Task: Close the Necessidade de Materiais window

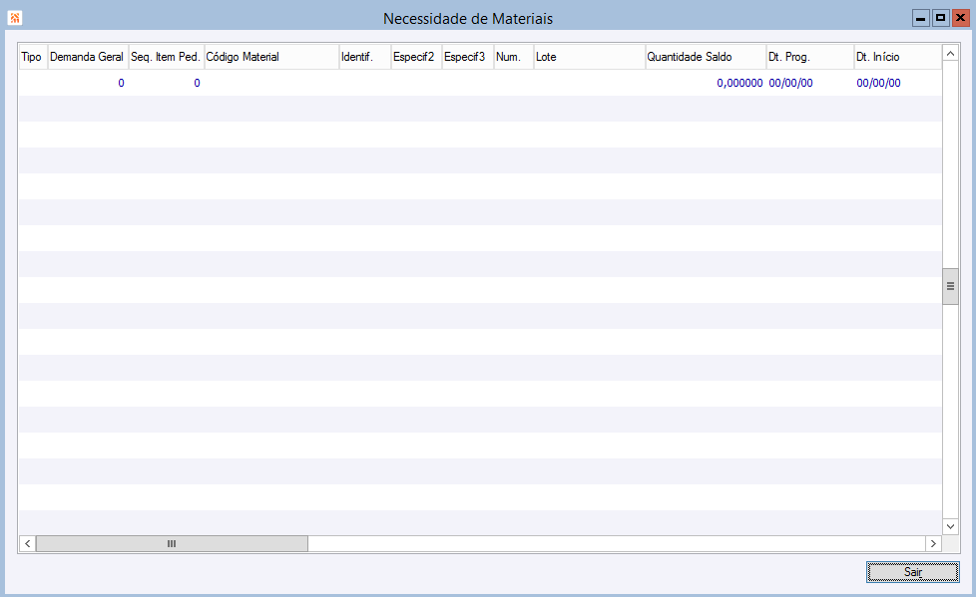Action: point(960,18)
